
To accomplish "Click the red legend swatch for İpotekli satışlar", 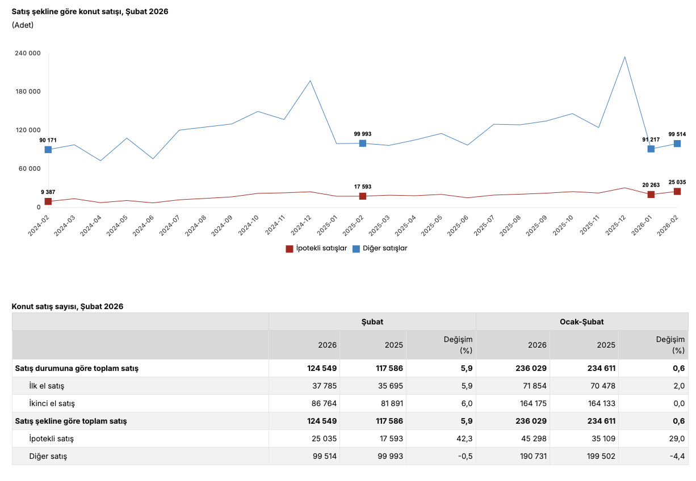I will point(290,248).
